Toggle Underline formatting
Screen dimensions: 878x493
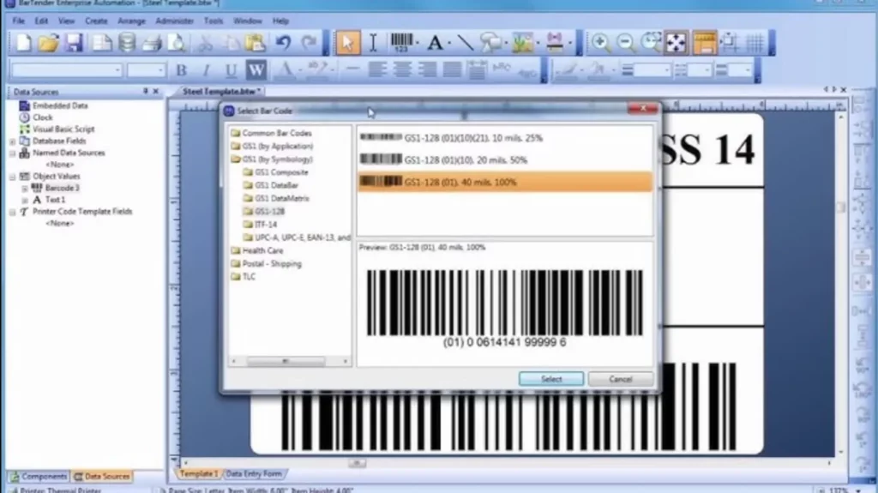click(x=231, y=70)
